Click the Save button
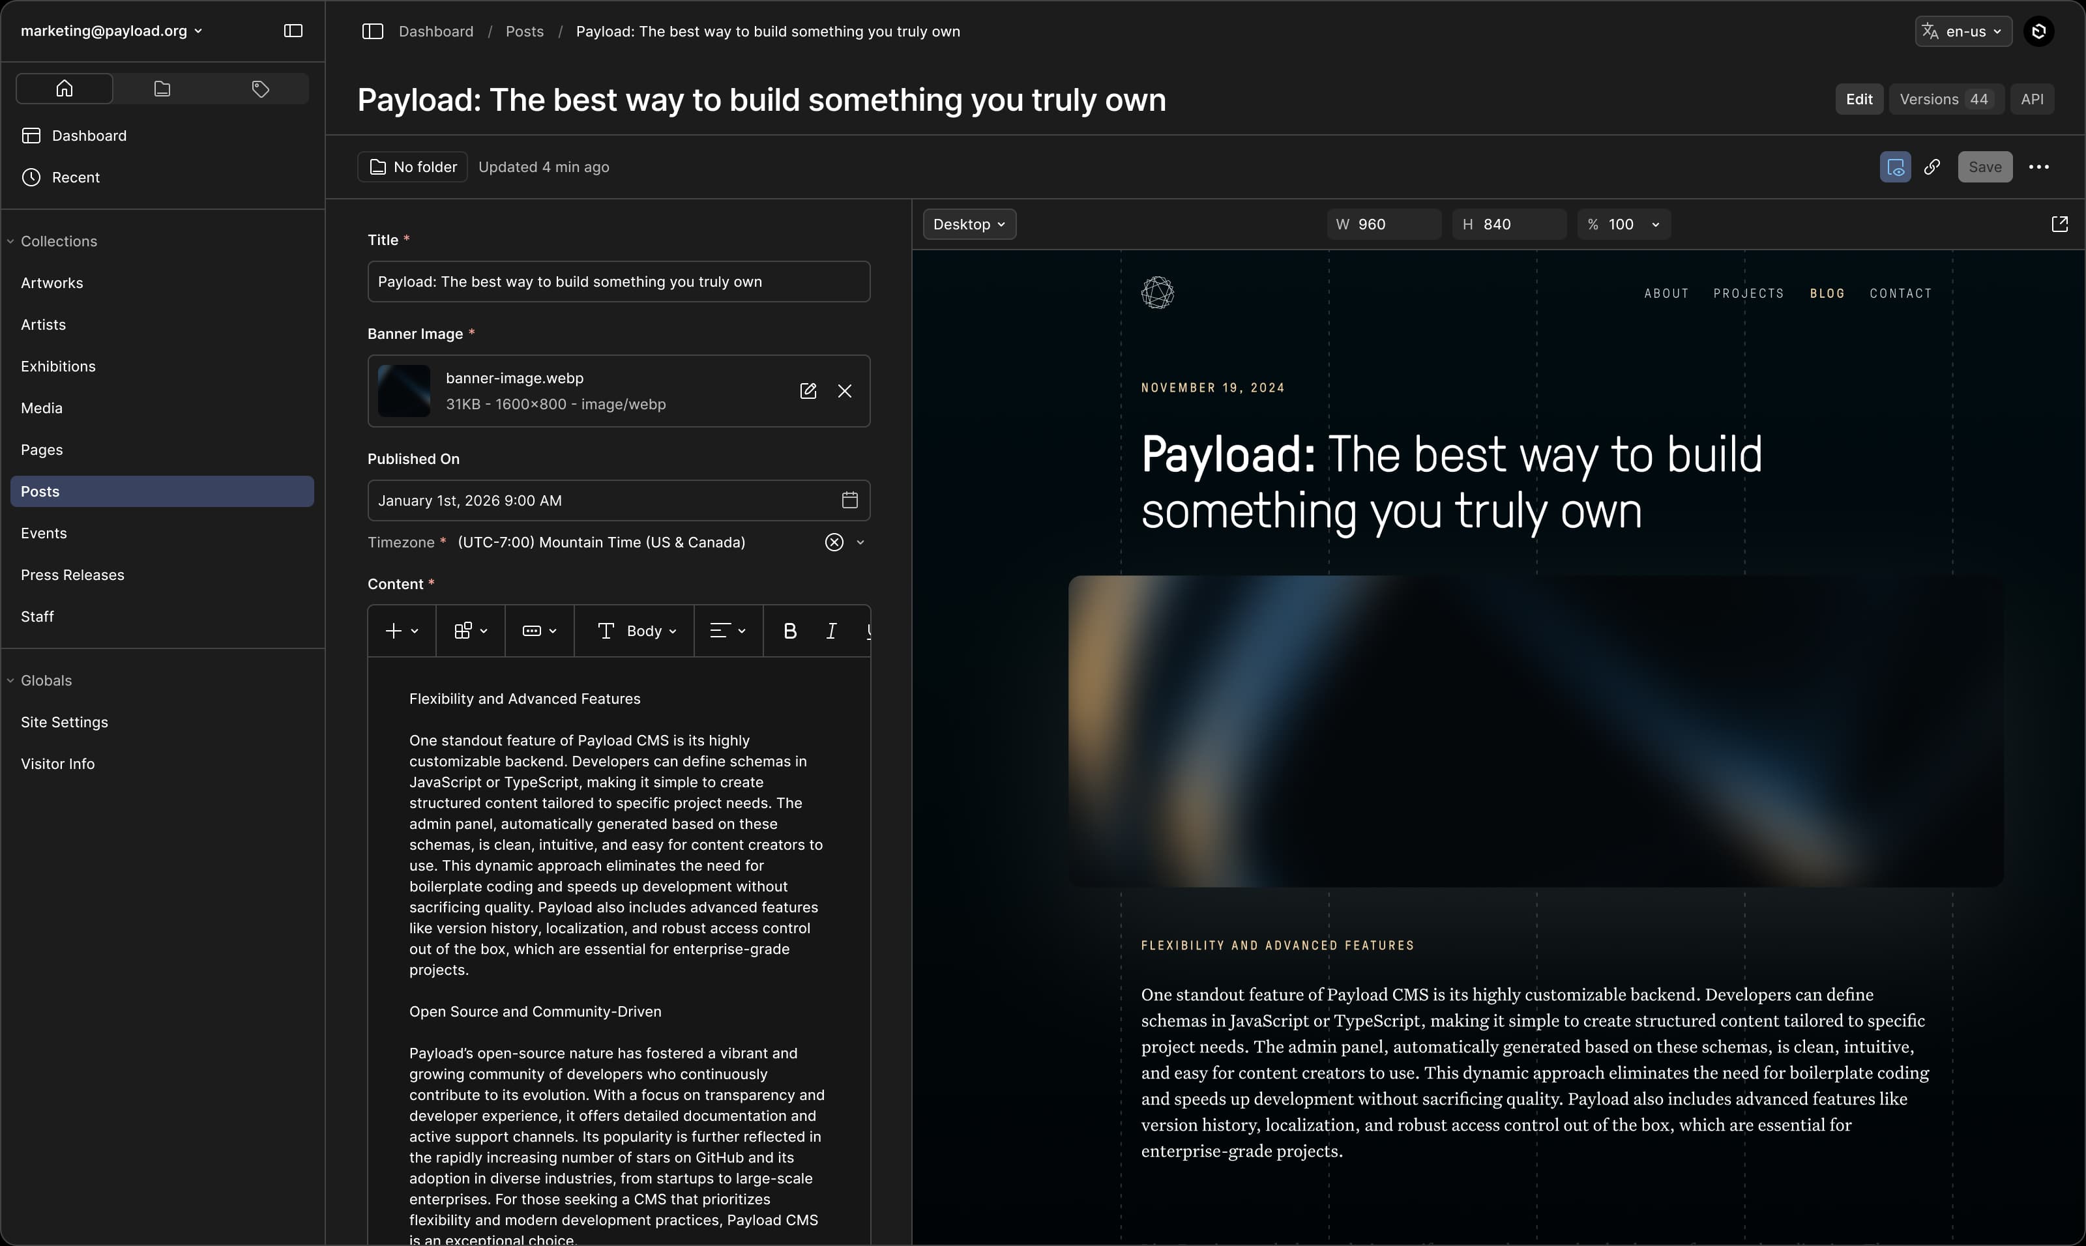This screenshot has height=1246, width=2086. 1985,166
